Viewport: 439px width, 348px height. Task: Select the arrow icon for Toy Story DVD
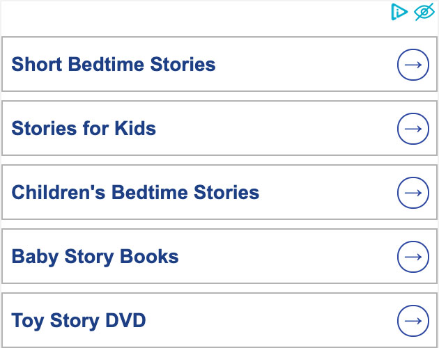pos(413,321)
